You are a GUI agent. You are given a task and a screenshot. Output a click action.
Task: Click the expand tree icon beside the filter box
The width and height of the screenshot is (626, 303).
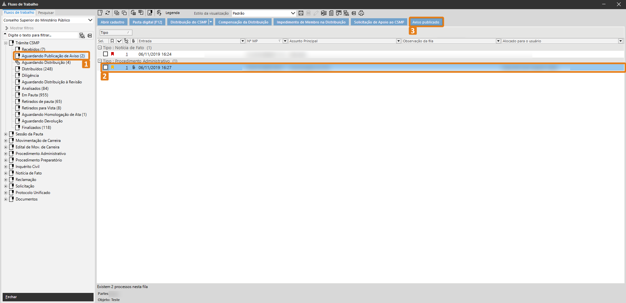pyautogui.click(x=82, y=35)
